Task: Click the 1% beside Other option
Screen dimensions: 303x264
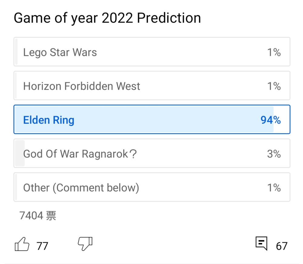Action: pos(274,188)
